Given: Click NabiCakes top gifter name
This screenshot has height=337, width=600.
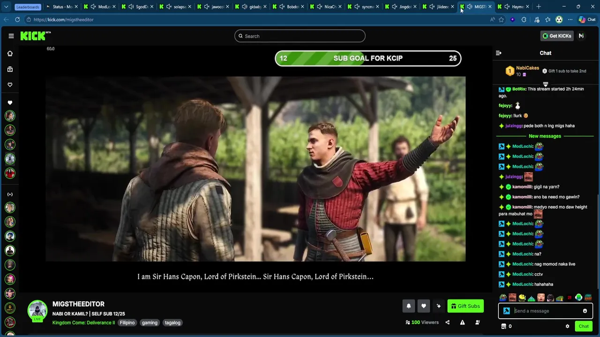Looking at the screenshot, I should pyautogui.click(x=527, y=68).
